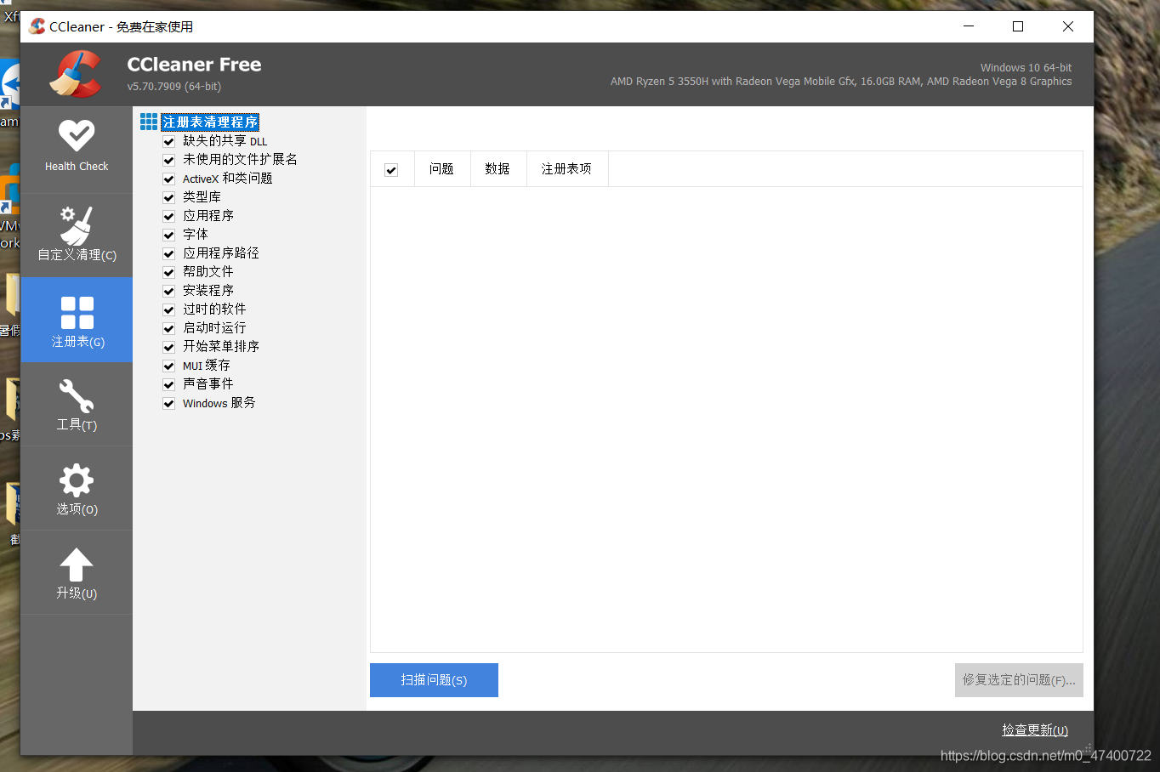Uncheck the 启动时运行 checkbox
The height and width of the screenshot is (772, 1160).
coord(168,328)
